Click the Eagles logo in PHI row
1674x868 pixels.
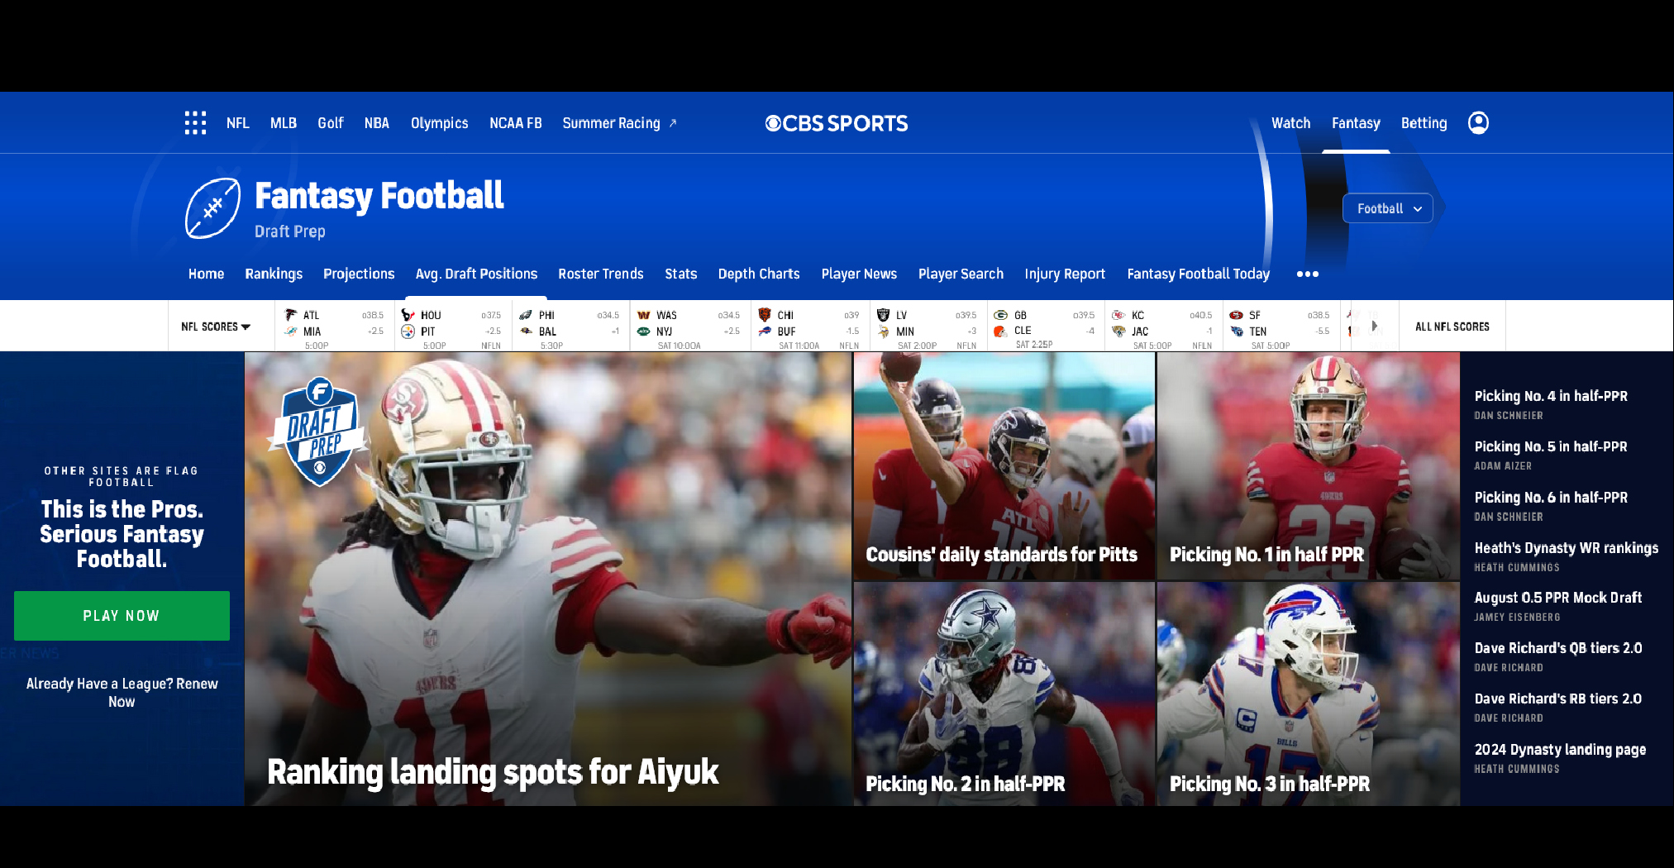(x=526, y=315)
